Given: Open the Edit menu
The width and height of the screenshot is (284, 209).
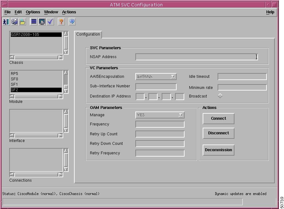Looking at the screenshot, I should 18,12.
